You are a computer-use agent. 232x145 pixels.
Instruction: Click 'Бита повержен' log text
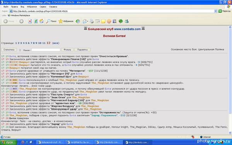[x=19, y=118]
